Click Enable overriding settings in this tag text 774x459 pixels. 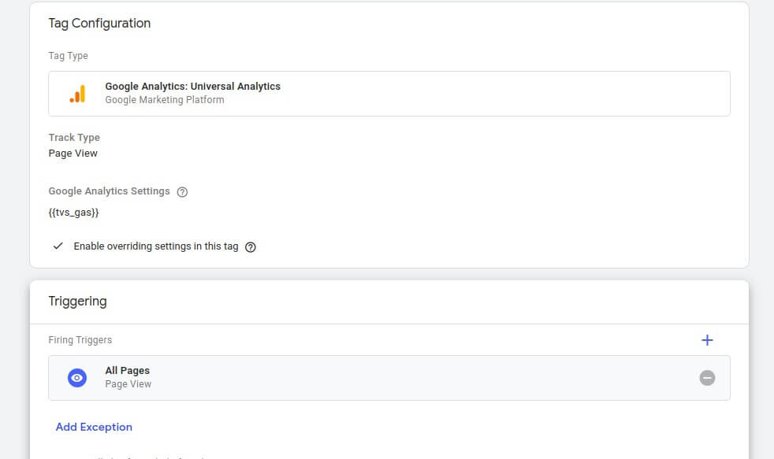click(x=156, y=246)
